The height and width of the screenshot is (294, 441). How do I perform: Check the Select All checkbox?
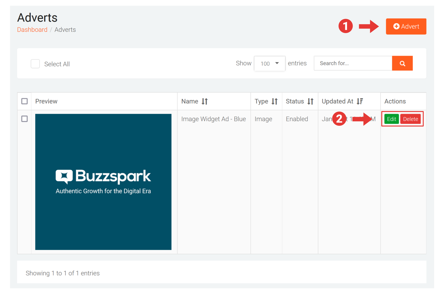point(35,64)
